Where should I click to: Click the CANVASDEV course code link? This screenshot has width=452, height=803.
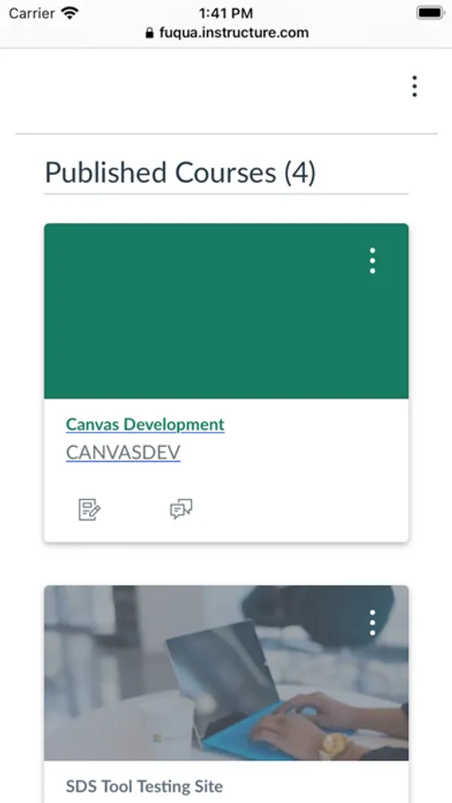[123, 452]
